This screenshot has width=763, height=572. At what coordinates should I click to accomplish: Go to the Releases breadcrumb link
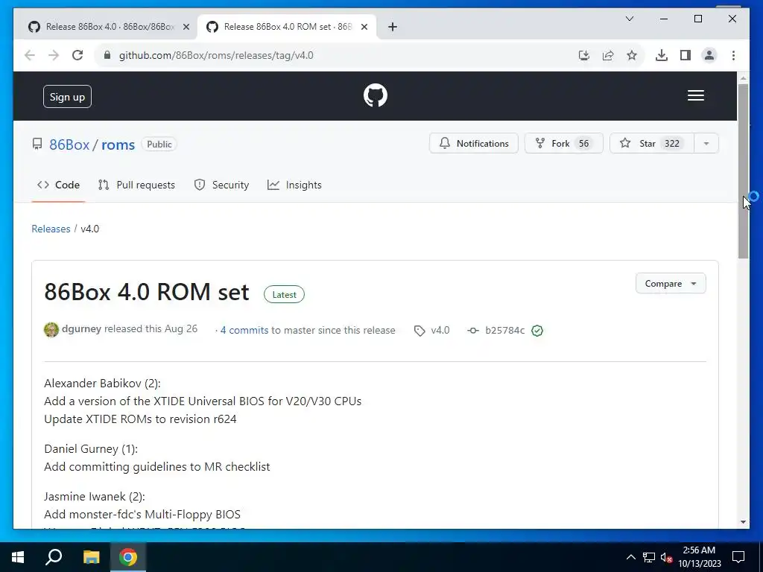tap(51, 229)
